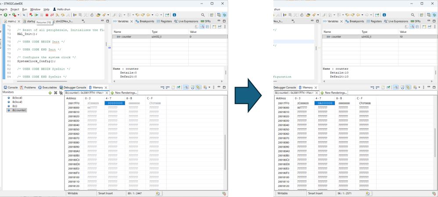The width and height of the screenshot is (438, 197).
Task: Click the magnifier Search icon in left window toolbar
Action: coord(201,15)
